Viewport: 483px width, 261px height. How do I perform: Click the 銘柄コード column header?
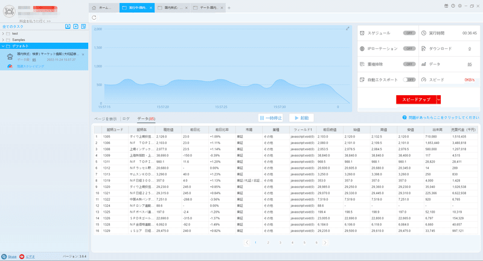(115, 130)
